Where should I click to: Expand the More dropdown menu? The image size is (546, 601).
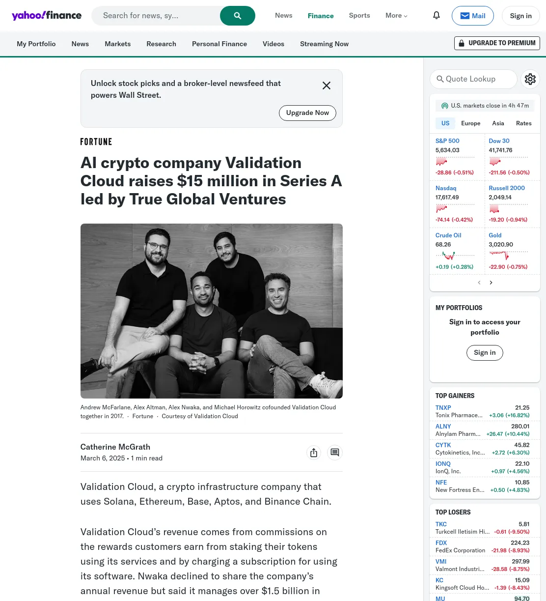[x=397, y=16]
